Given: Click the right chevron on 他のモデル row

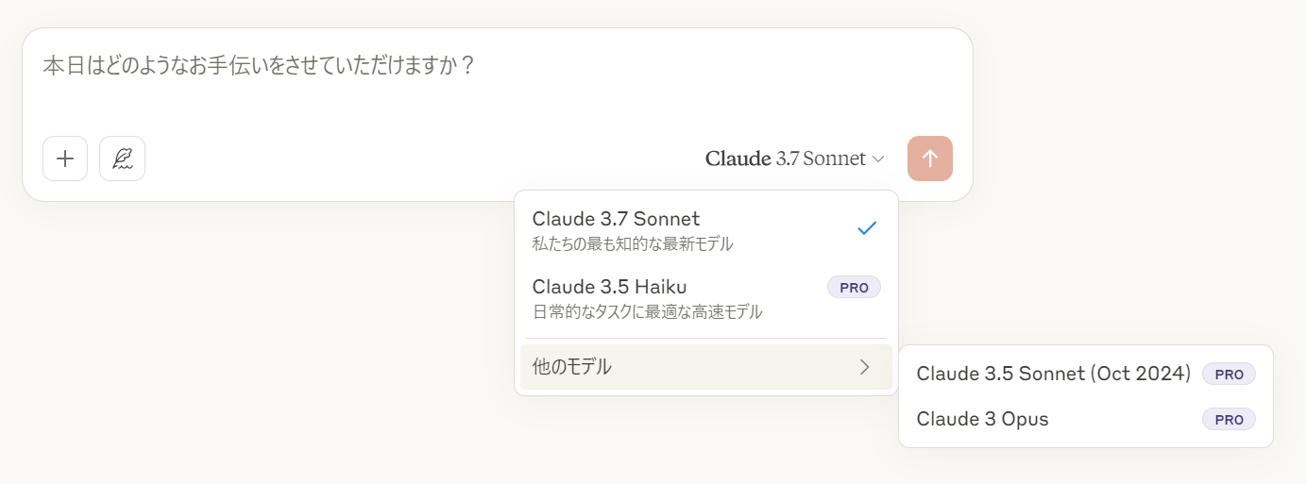Looking at the screenshot, I should (864, 367).
